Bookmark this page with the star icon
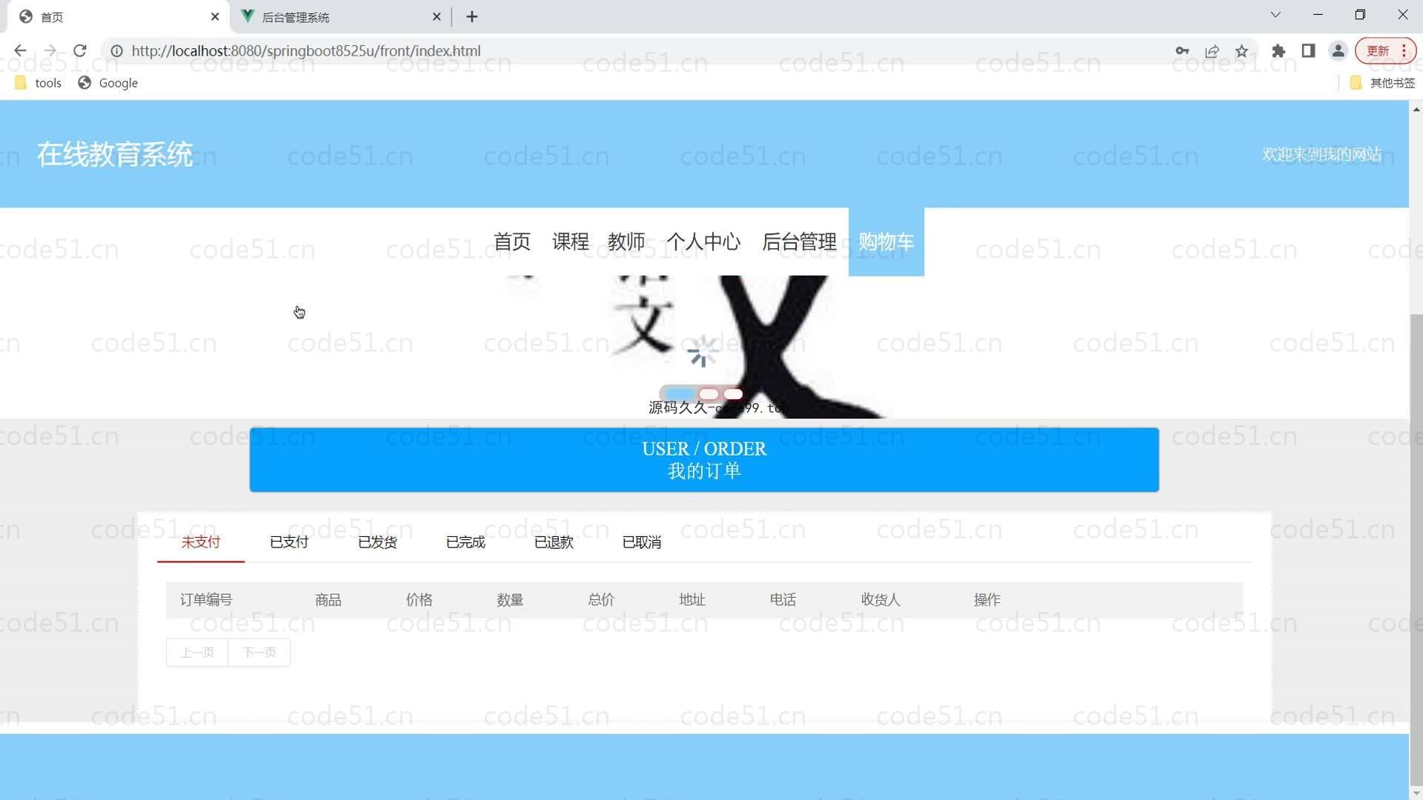 (x=1241, y=51)
